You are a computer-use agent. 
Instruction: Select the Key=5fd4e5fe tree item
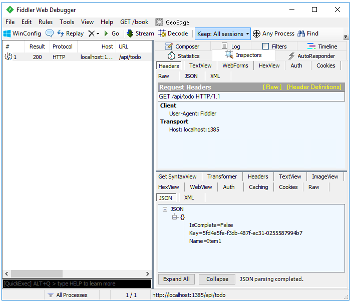coord(246,233)
